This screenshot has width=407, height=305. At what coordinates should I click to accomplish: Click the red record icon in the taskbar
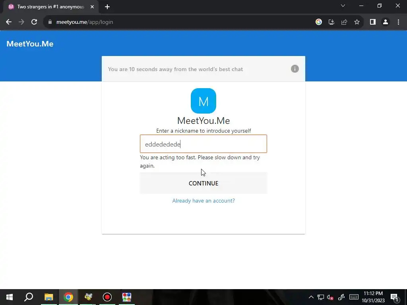pos(107,297)
